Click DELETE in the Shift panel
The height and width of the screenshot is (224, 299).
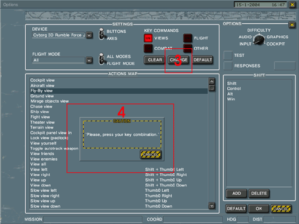point(259,194)
